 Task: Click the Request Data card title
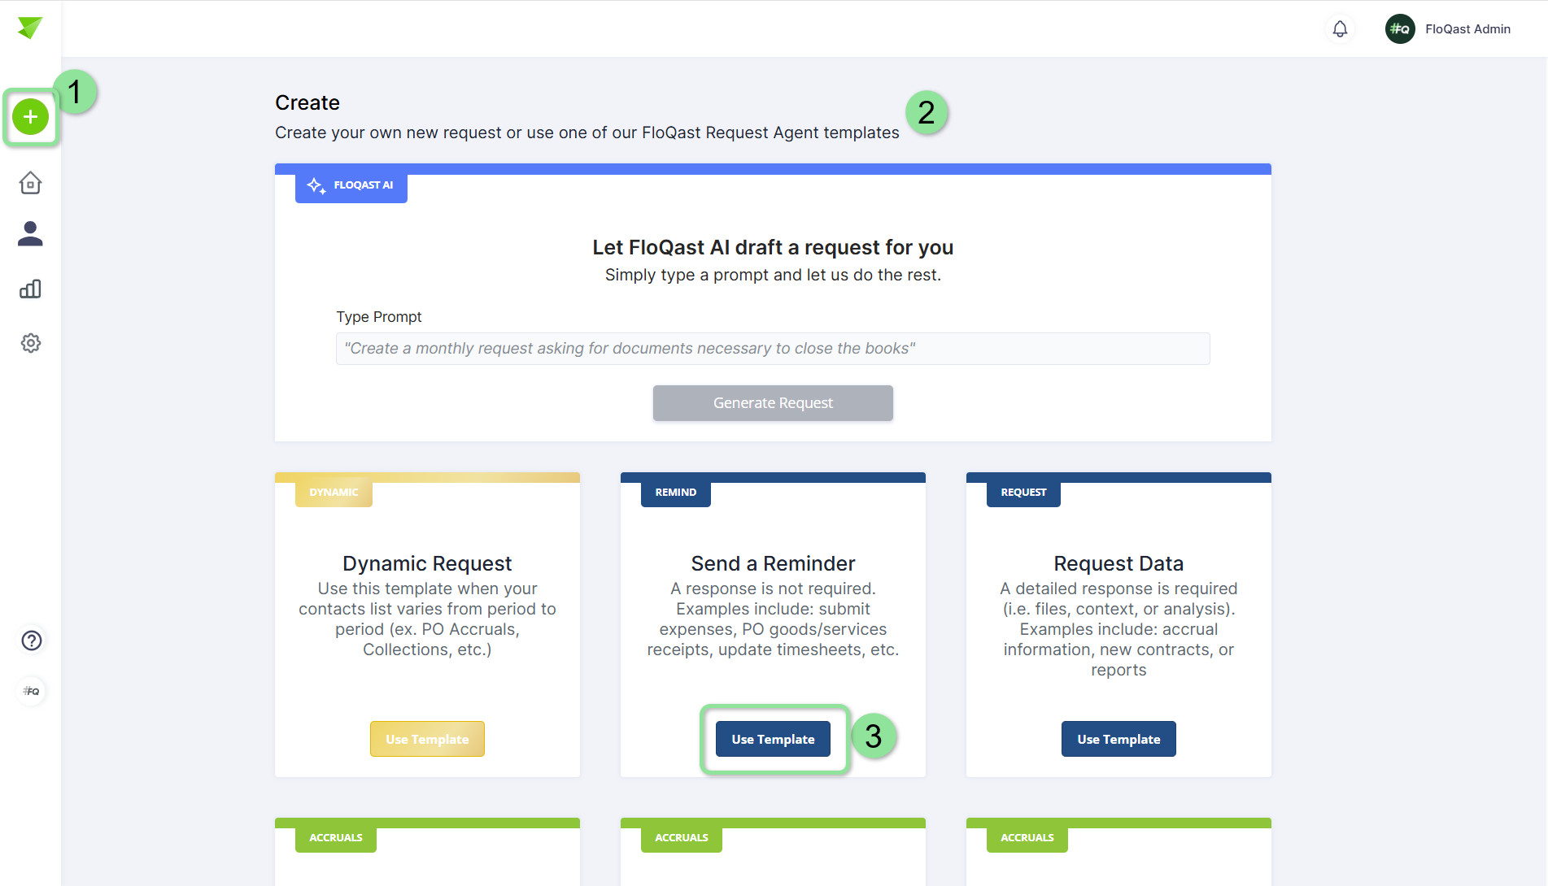(1118, 563)
